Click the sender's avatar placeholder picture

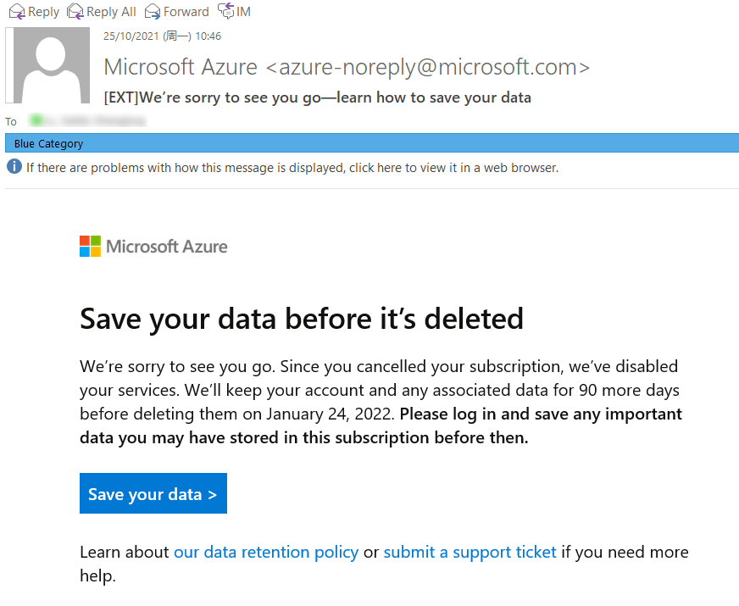(47, 65)
